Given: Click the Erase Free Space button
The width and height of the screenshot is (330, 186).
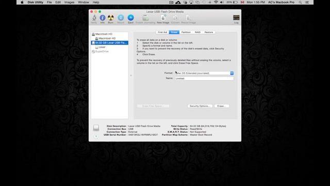Looking at the screenshot, I should pyautogui.click(x=153, y=106).
